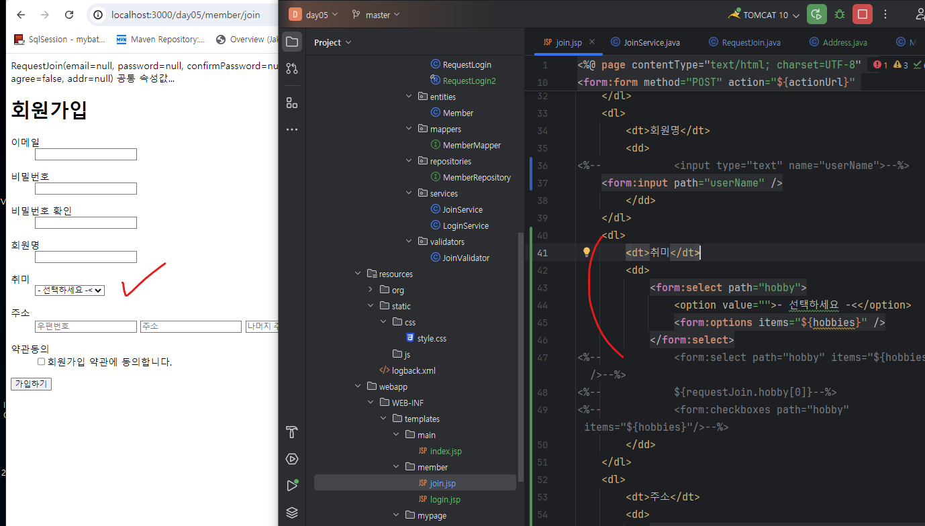Select Member class in project tree
The height and width of the screenshot is (526, 925).
458,113
